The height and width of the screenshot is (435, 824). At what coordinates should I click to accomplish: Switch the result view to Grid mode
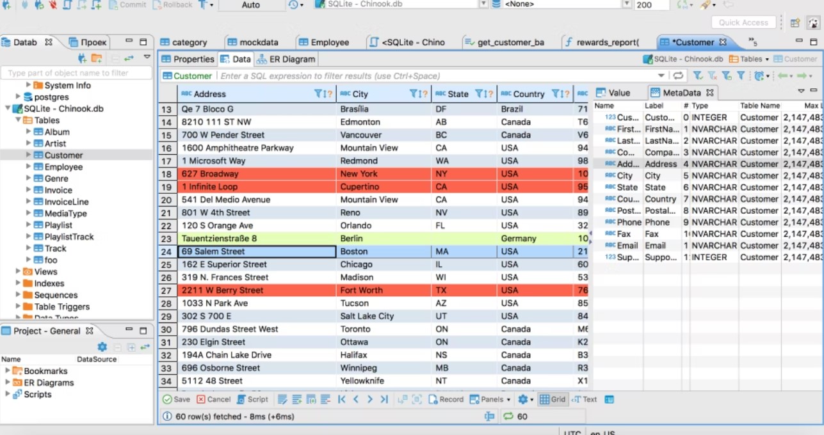click(553, 399)
